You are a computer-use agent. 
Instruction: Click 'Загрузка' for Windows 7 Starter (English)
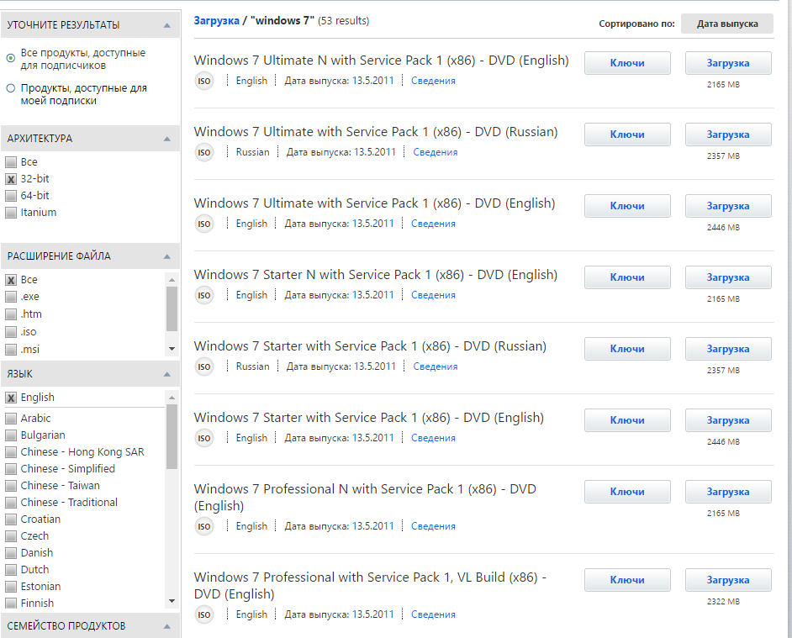click(x=728, y=420)
